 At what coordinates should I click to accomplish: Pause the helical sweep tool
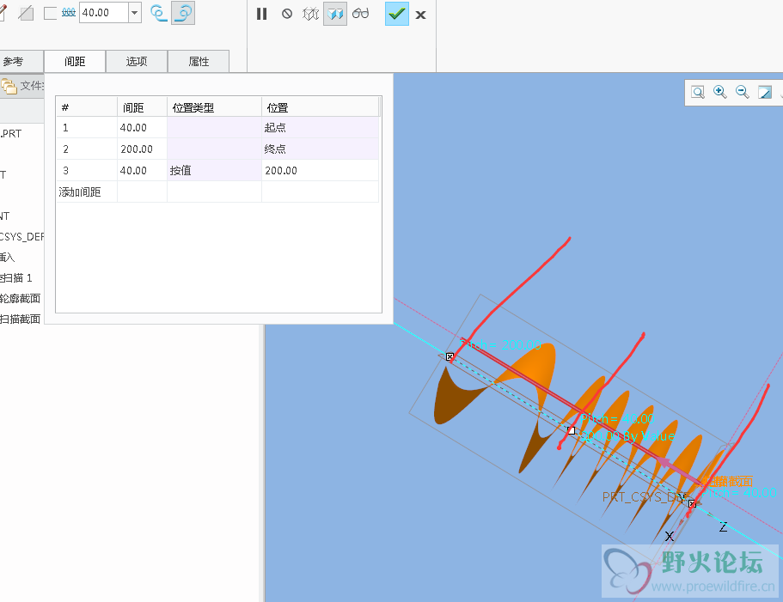click(x=261, y=14)
